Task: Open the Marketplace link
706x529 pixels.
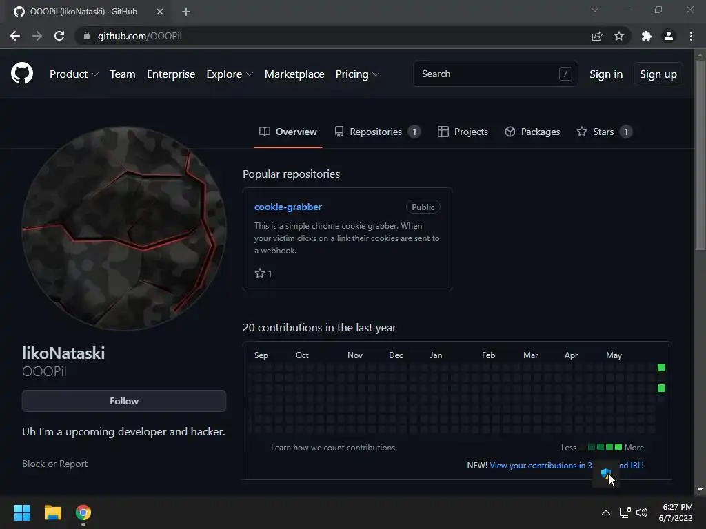Action: point(294,74)
